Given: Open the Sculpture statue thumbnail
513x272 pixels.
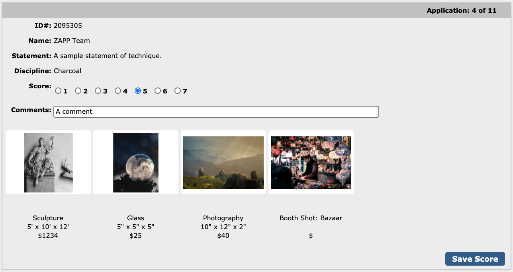Looking at the screenshot, I should (48, 163).
